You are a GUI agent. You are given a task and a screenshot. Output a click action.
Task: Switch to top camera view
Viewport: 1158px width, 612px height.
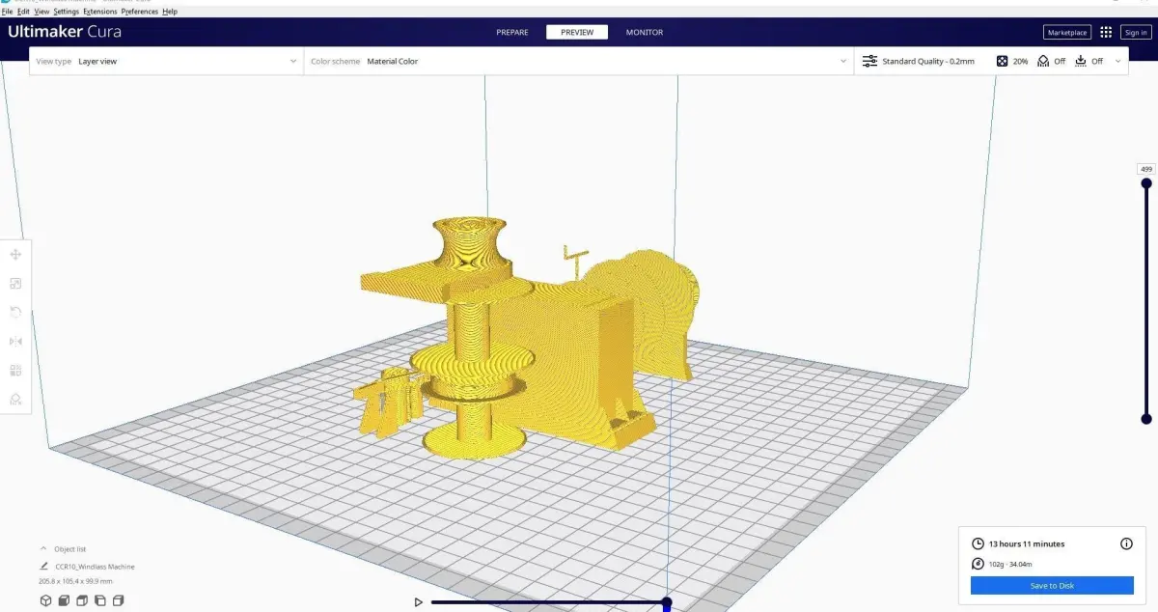[82, 600]
